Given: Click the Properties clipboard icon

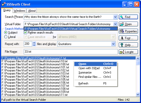Looking at the screenshot, I should tap(122, 31).
